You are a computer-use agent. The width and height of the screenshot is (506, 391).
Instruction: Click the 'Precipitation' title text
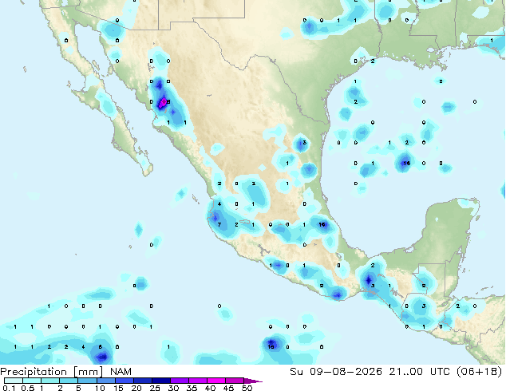[34, 372]
